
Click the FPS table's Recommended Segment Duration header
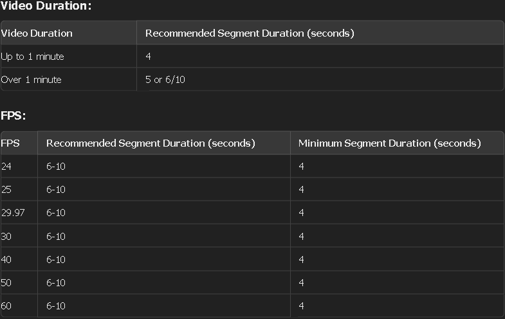tap(164, 143)
